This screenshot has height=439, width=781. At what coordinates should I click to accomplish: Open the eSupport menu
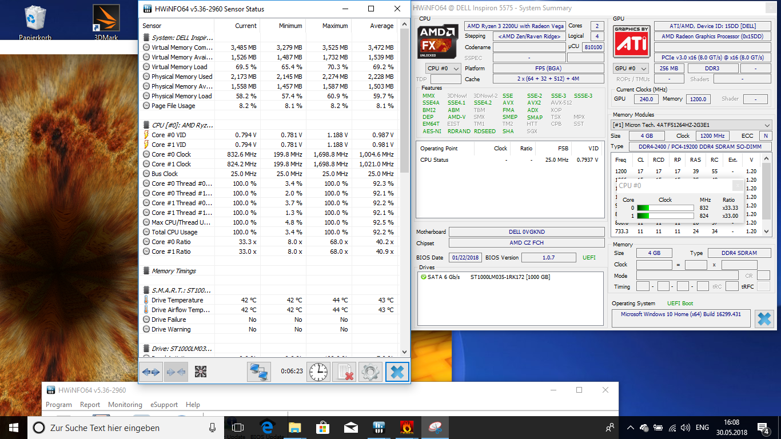(164, 405)
